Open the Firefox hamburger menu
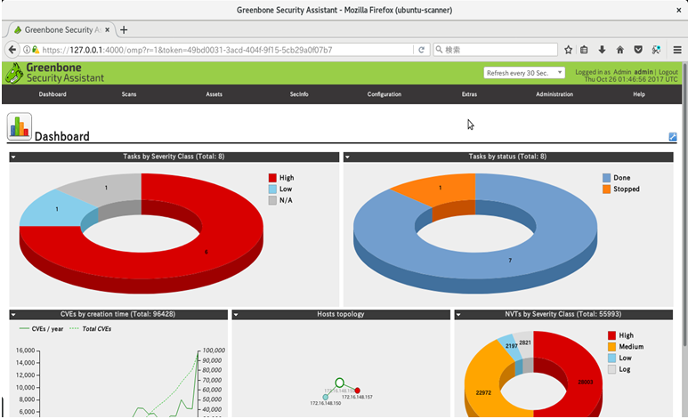This screenshot has width=688, height=419. point(677,50)
